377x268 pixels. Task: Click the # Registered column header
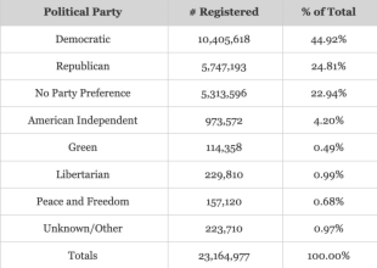point(224,12)
